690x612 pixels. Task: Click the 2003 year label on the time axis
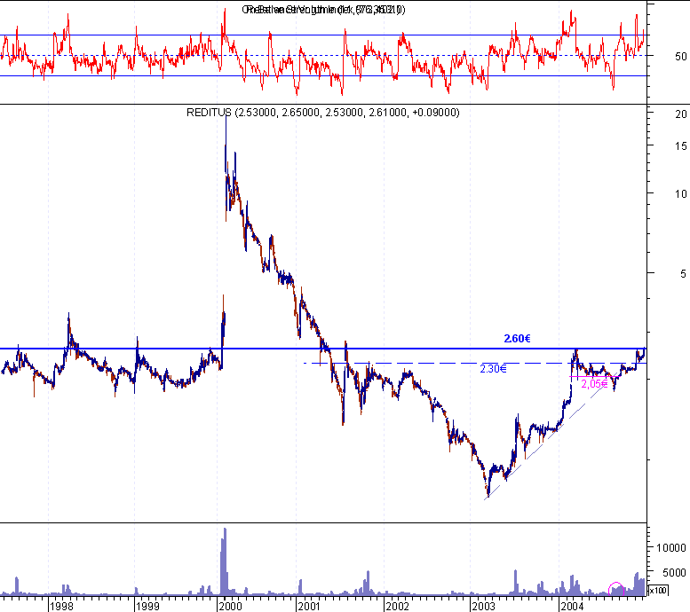click(483, 607)
